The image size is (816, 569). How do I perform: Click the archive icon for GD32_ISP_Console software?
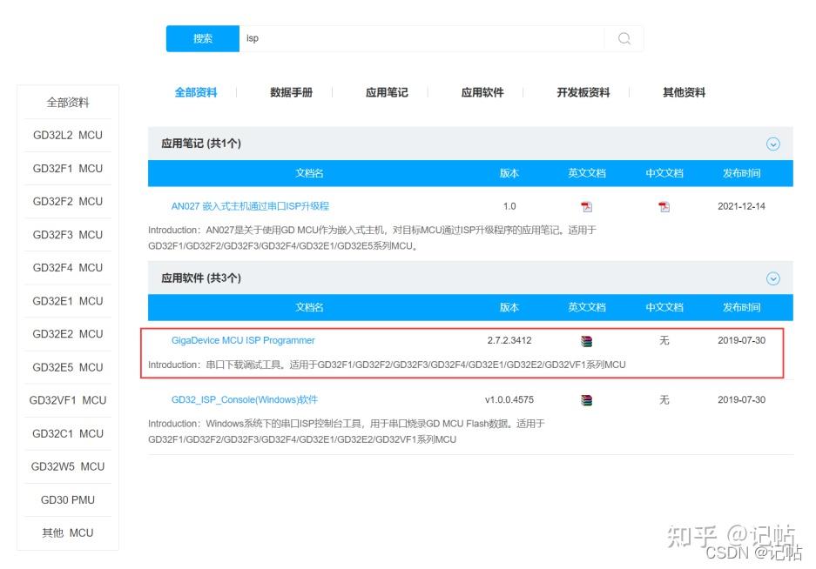pos(587,399)
